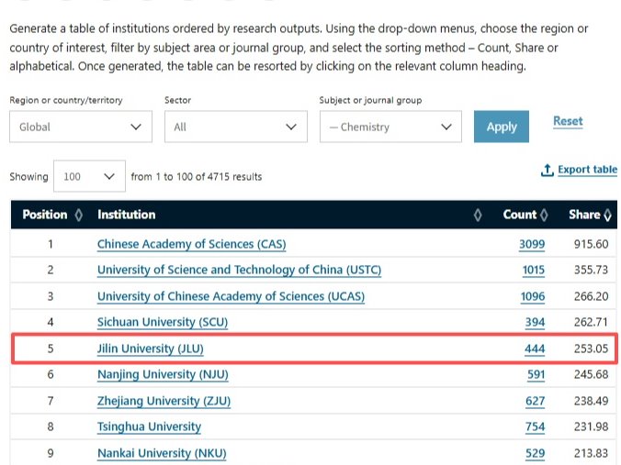
Task: Click the Institution column heading
Action: (127, 215)
